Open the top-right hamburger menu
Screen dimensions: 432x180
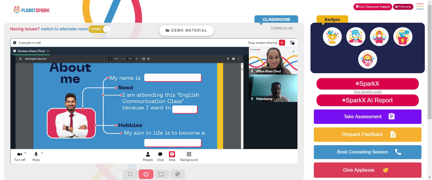click(420, 6)
